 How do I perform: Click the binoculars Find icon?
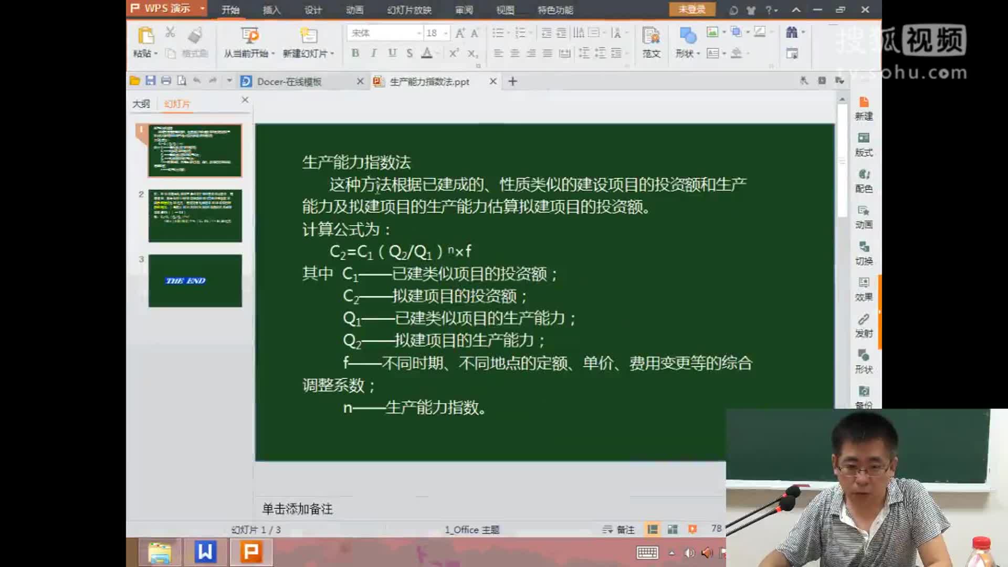tap(792, 33)
